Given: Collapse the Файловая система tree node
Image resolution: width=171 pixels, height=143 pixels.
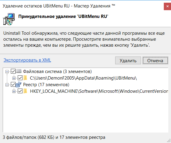Looking at the screenshot, I should (x=7, y=71).
